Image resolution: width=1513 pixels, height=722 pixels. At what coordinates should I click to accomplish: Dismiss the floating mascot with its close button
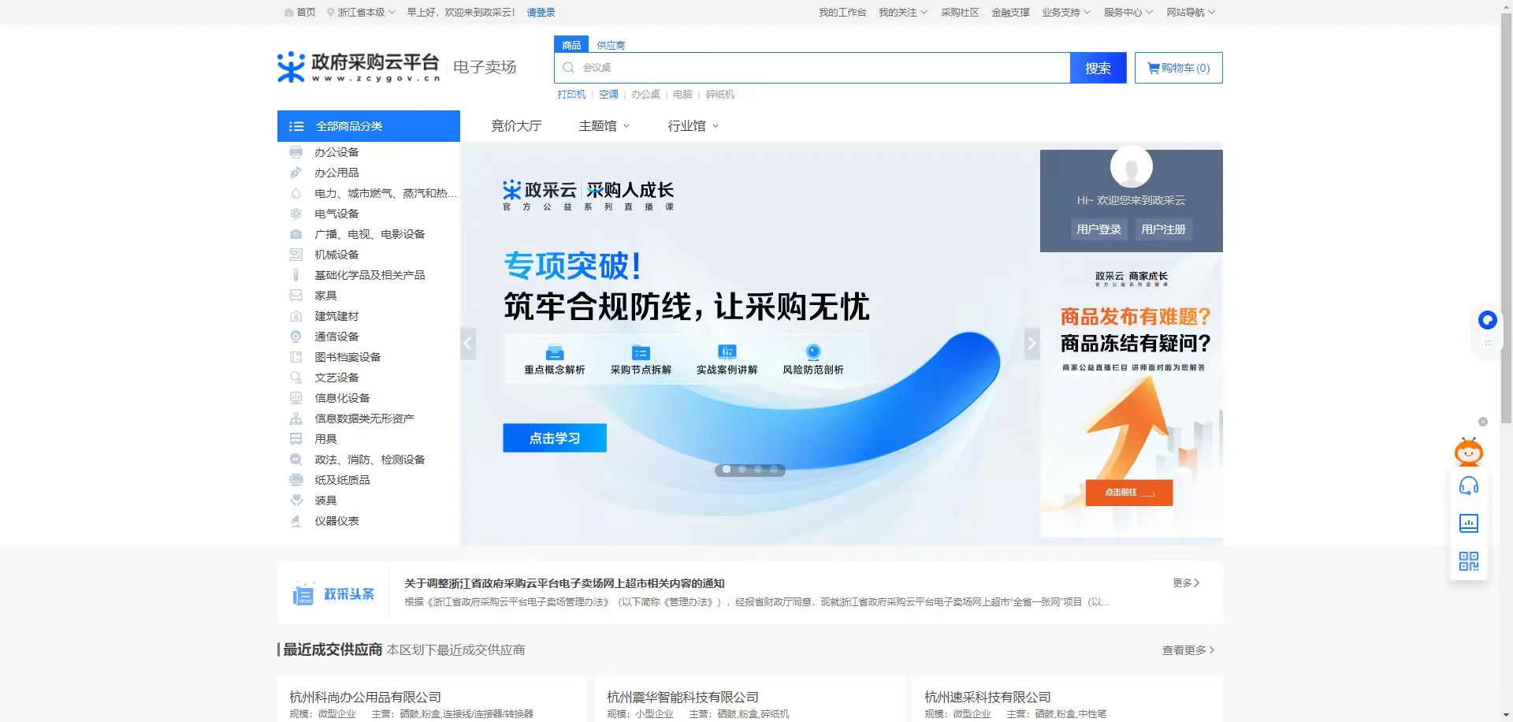1483,422
